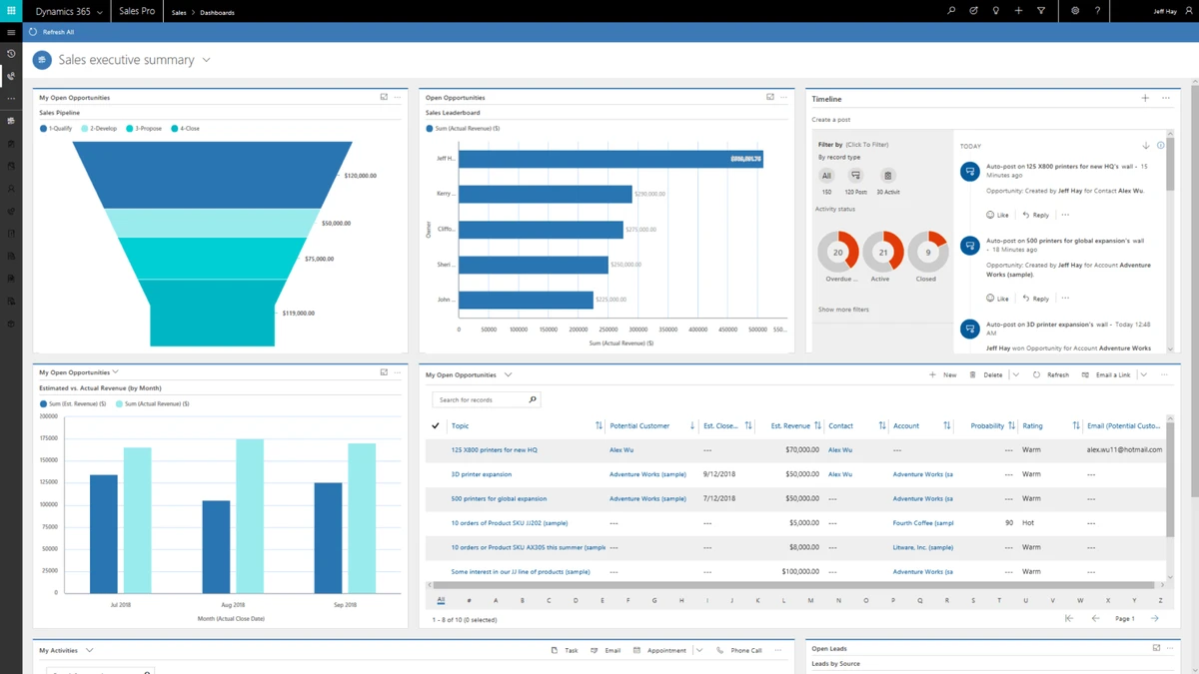Open the '3D printer expansion' opportunity link
Image resolution: width=1199 pixels, height=674 pixels.
482,474
